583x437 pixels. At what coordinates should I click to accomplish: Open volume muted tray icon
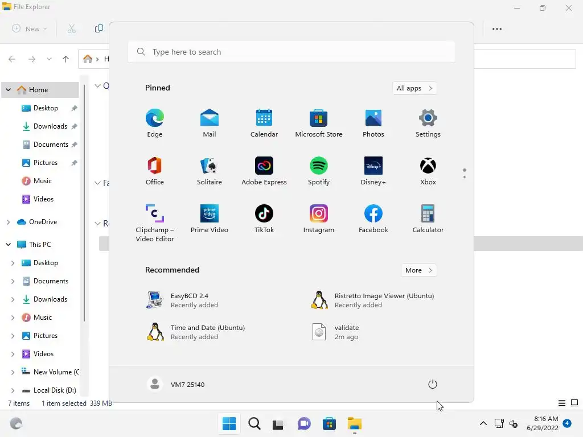coord(514,423)
